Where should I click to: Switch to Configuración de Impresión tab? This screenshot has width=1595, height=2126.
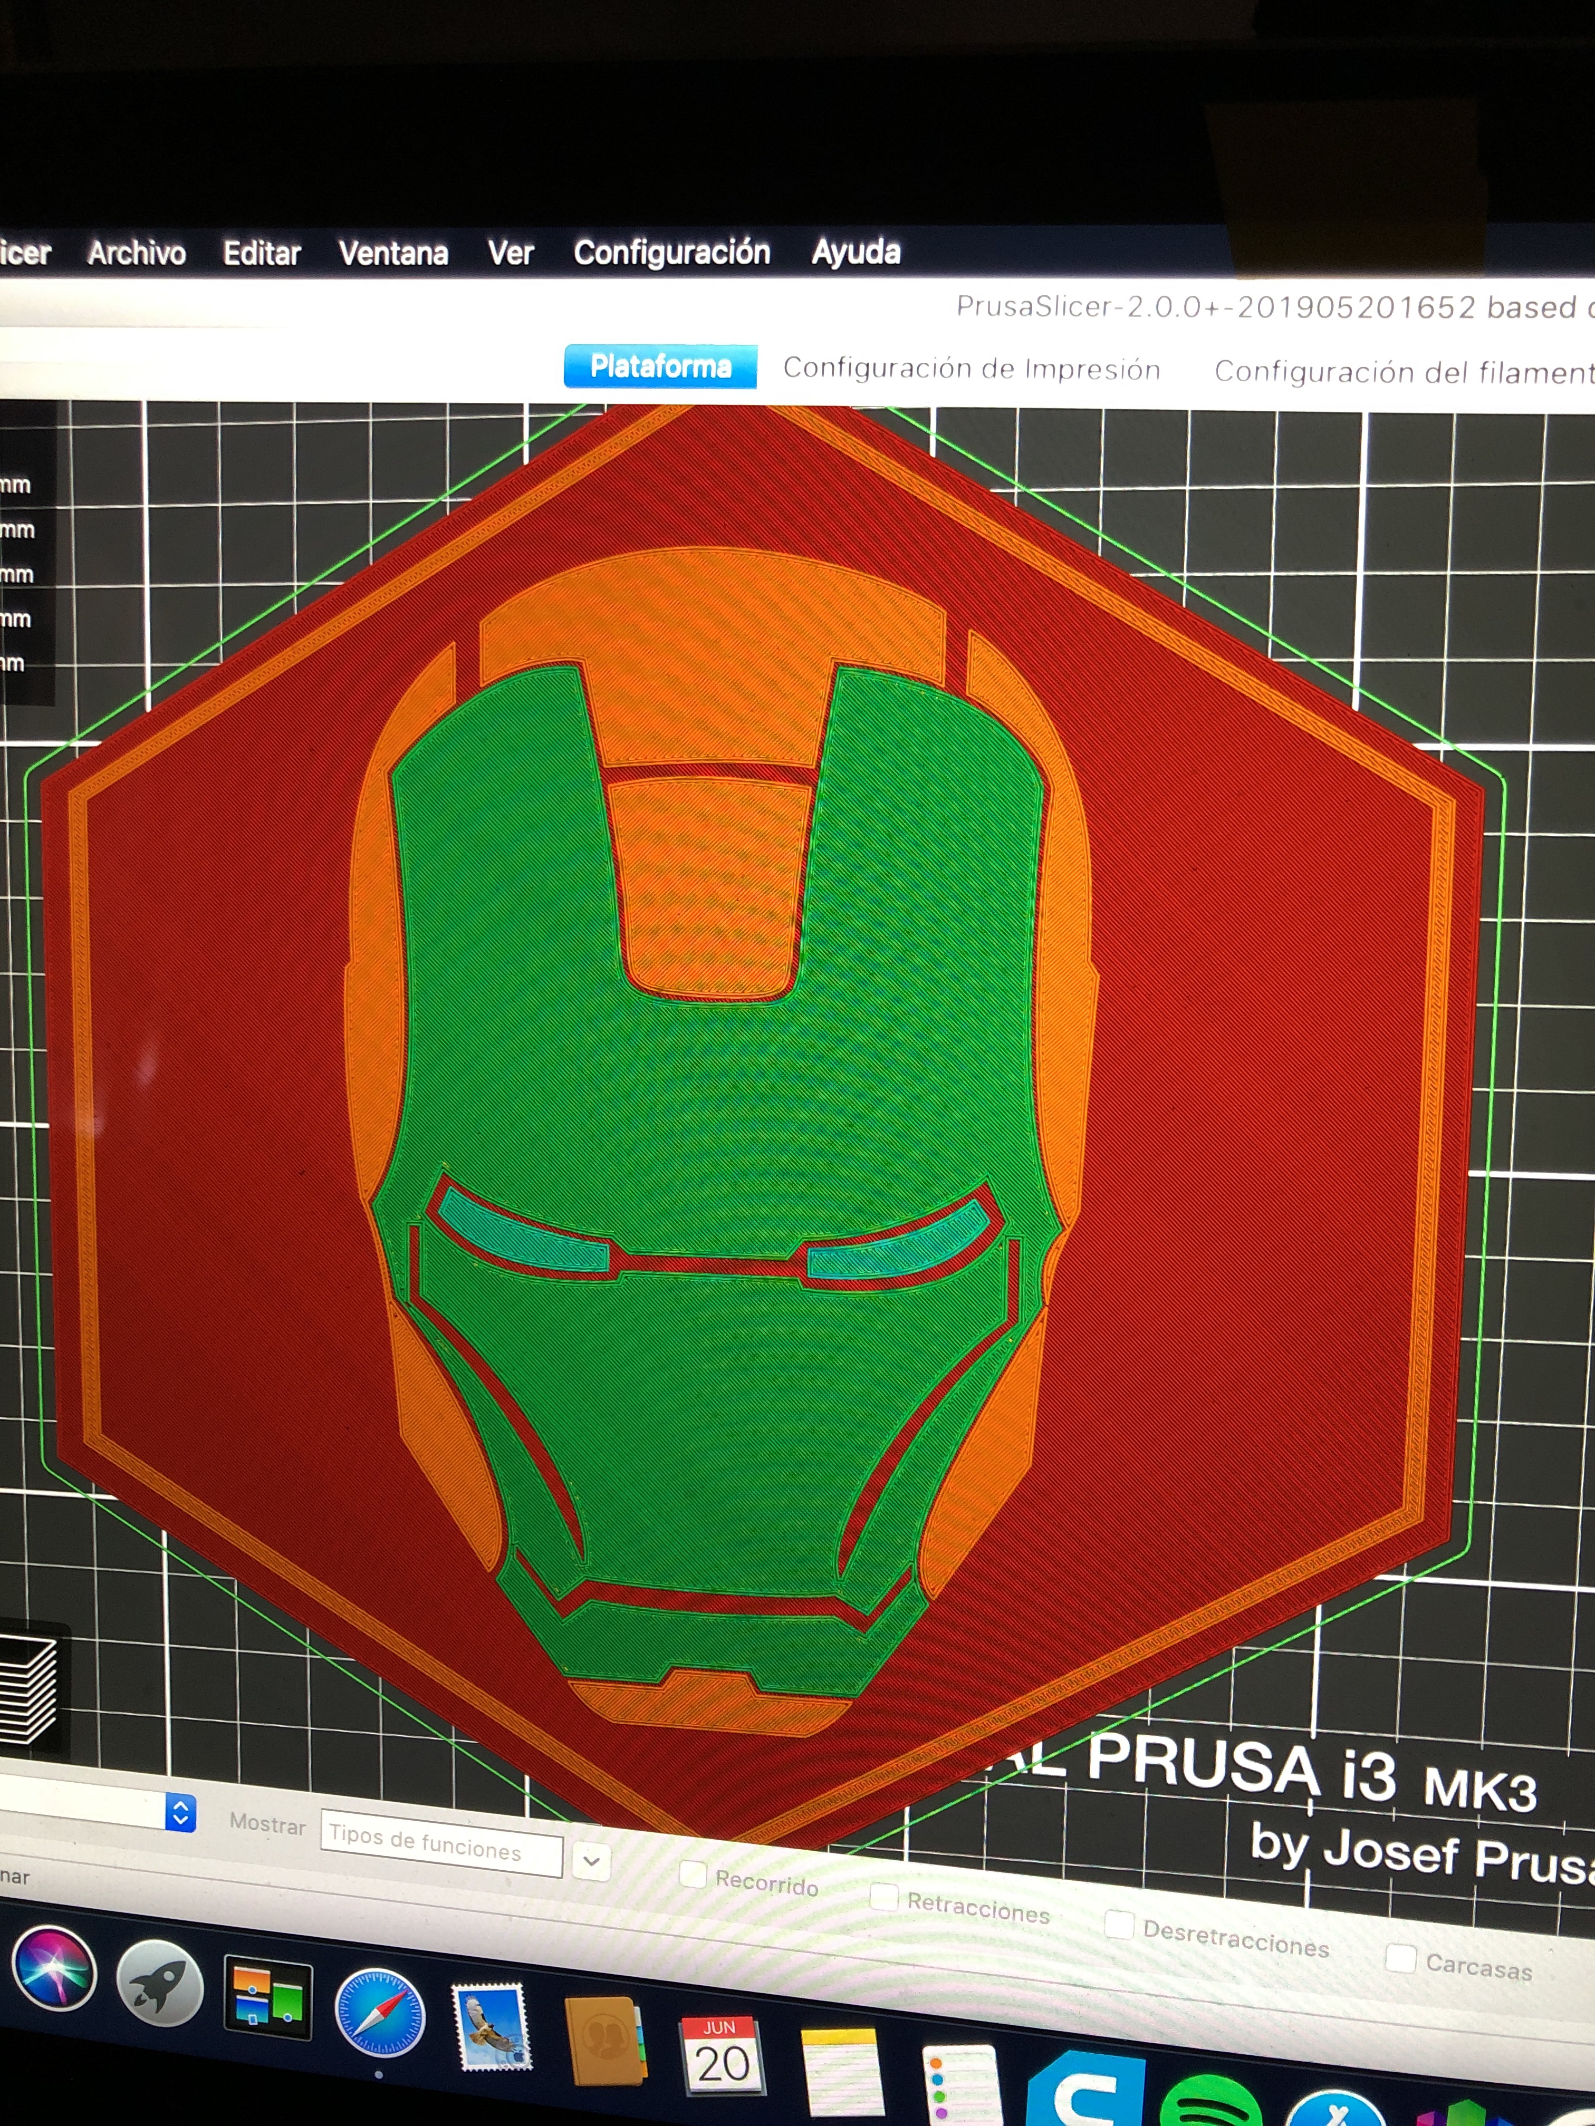click(x=971, y=369)
